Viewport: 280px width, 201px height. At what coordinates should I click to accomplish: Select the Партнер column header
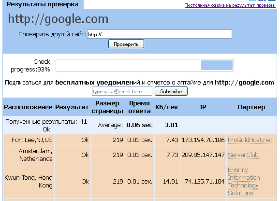pyautogui.click(x=251, y=107)
